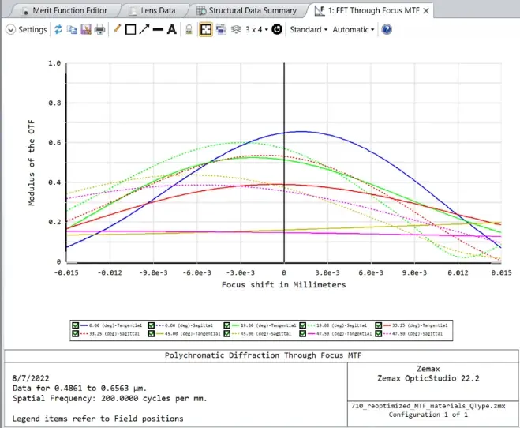Screen dimensions: 520x428
Task: Click the Copy window icon
Action: click(72, 29)
